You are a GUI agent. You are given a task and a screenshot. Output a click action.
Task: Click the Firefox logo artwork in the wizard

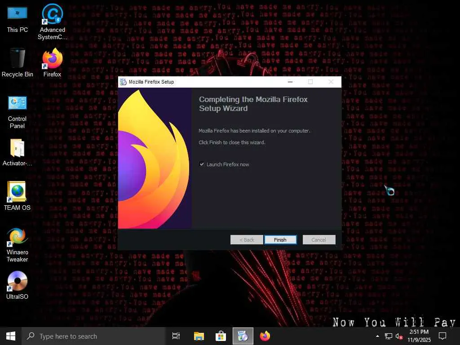tap(155, 158)
